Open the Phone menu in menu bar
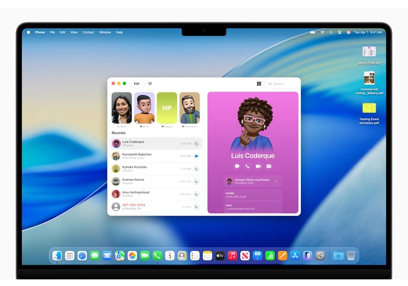The height and width of the screenshot is (286, 408). [40, 32]
